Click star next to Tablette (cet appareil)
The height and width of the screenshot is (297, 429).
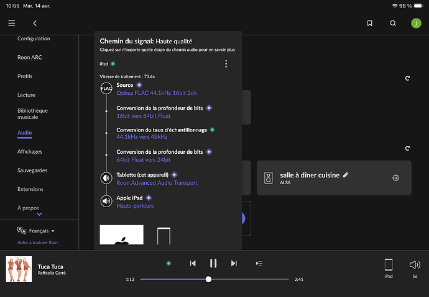(x=175, y=175)
